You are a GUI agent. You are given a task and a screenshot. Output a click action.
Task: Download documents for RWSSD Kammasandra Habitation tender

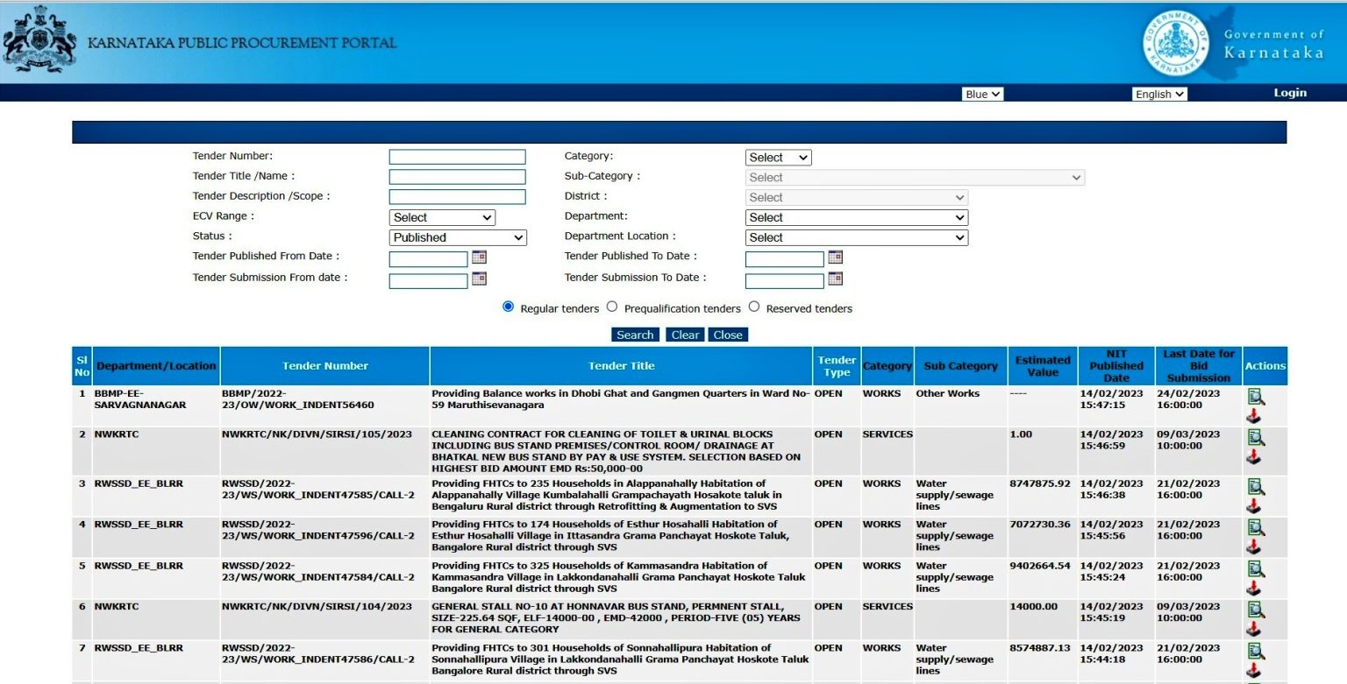(1253, 589)
